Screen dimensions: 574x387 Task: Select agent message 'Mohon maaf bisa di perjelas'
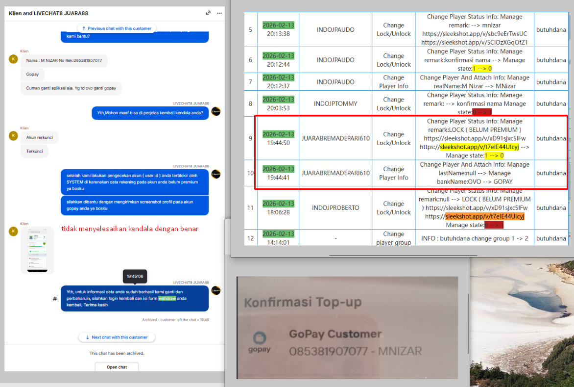point(150,113)
